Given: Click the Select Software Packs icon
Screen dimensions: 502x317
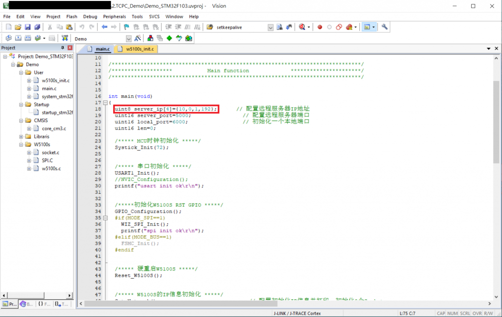Looking at the screenshot, I should [179, 38].
